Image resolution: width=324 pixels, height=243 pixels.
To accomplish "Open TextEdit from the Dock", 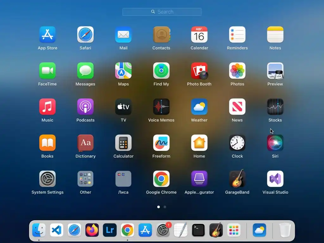I will pyautogui.click(x=181, y=230).
